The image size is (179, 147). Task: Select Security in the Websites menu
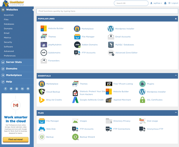8,42
